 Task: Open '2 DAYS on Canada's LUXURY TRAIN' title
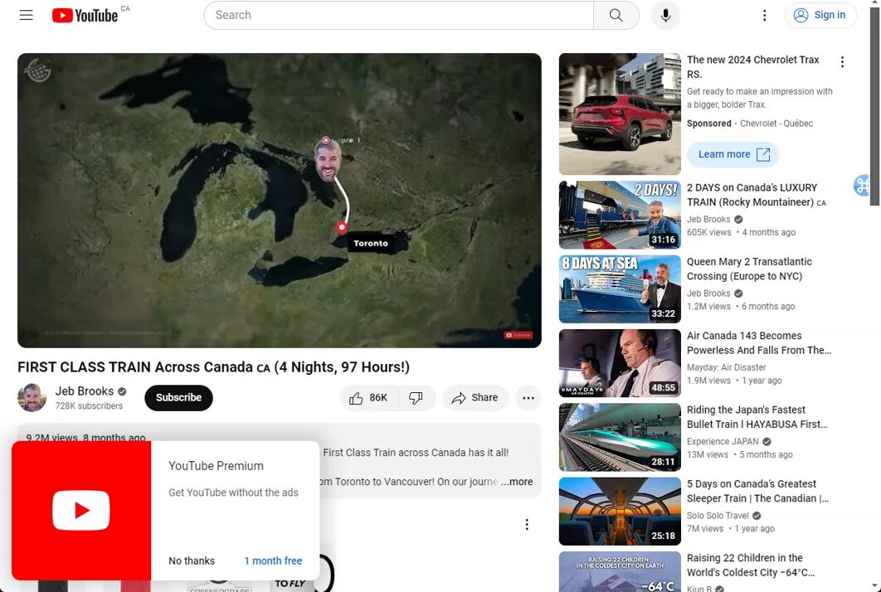pos(757,195)
